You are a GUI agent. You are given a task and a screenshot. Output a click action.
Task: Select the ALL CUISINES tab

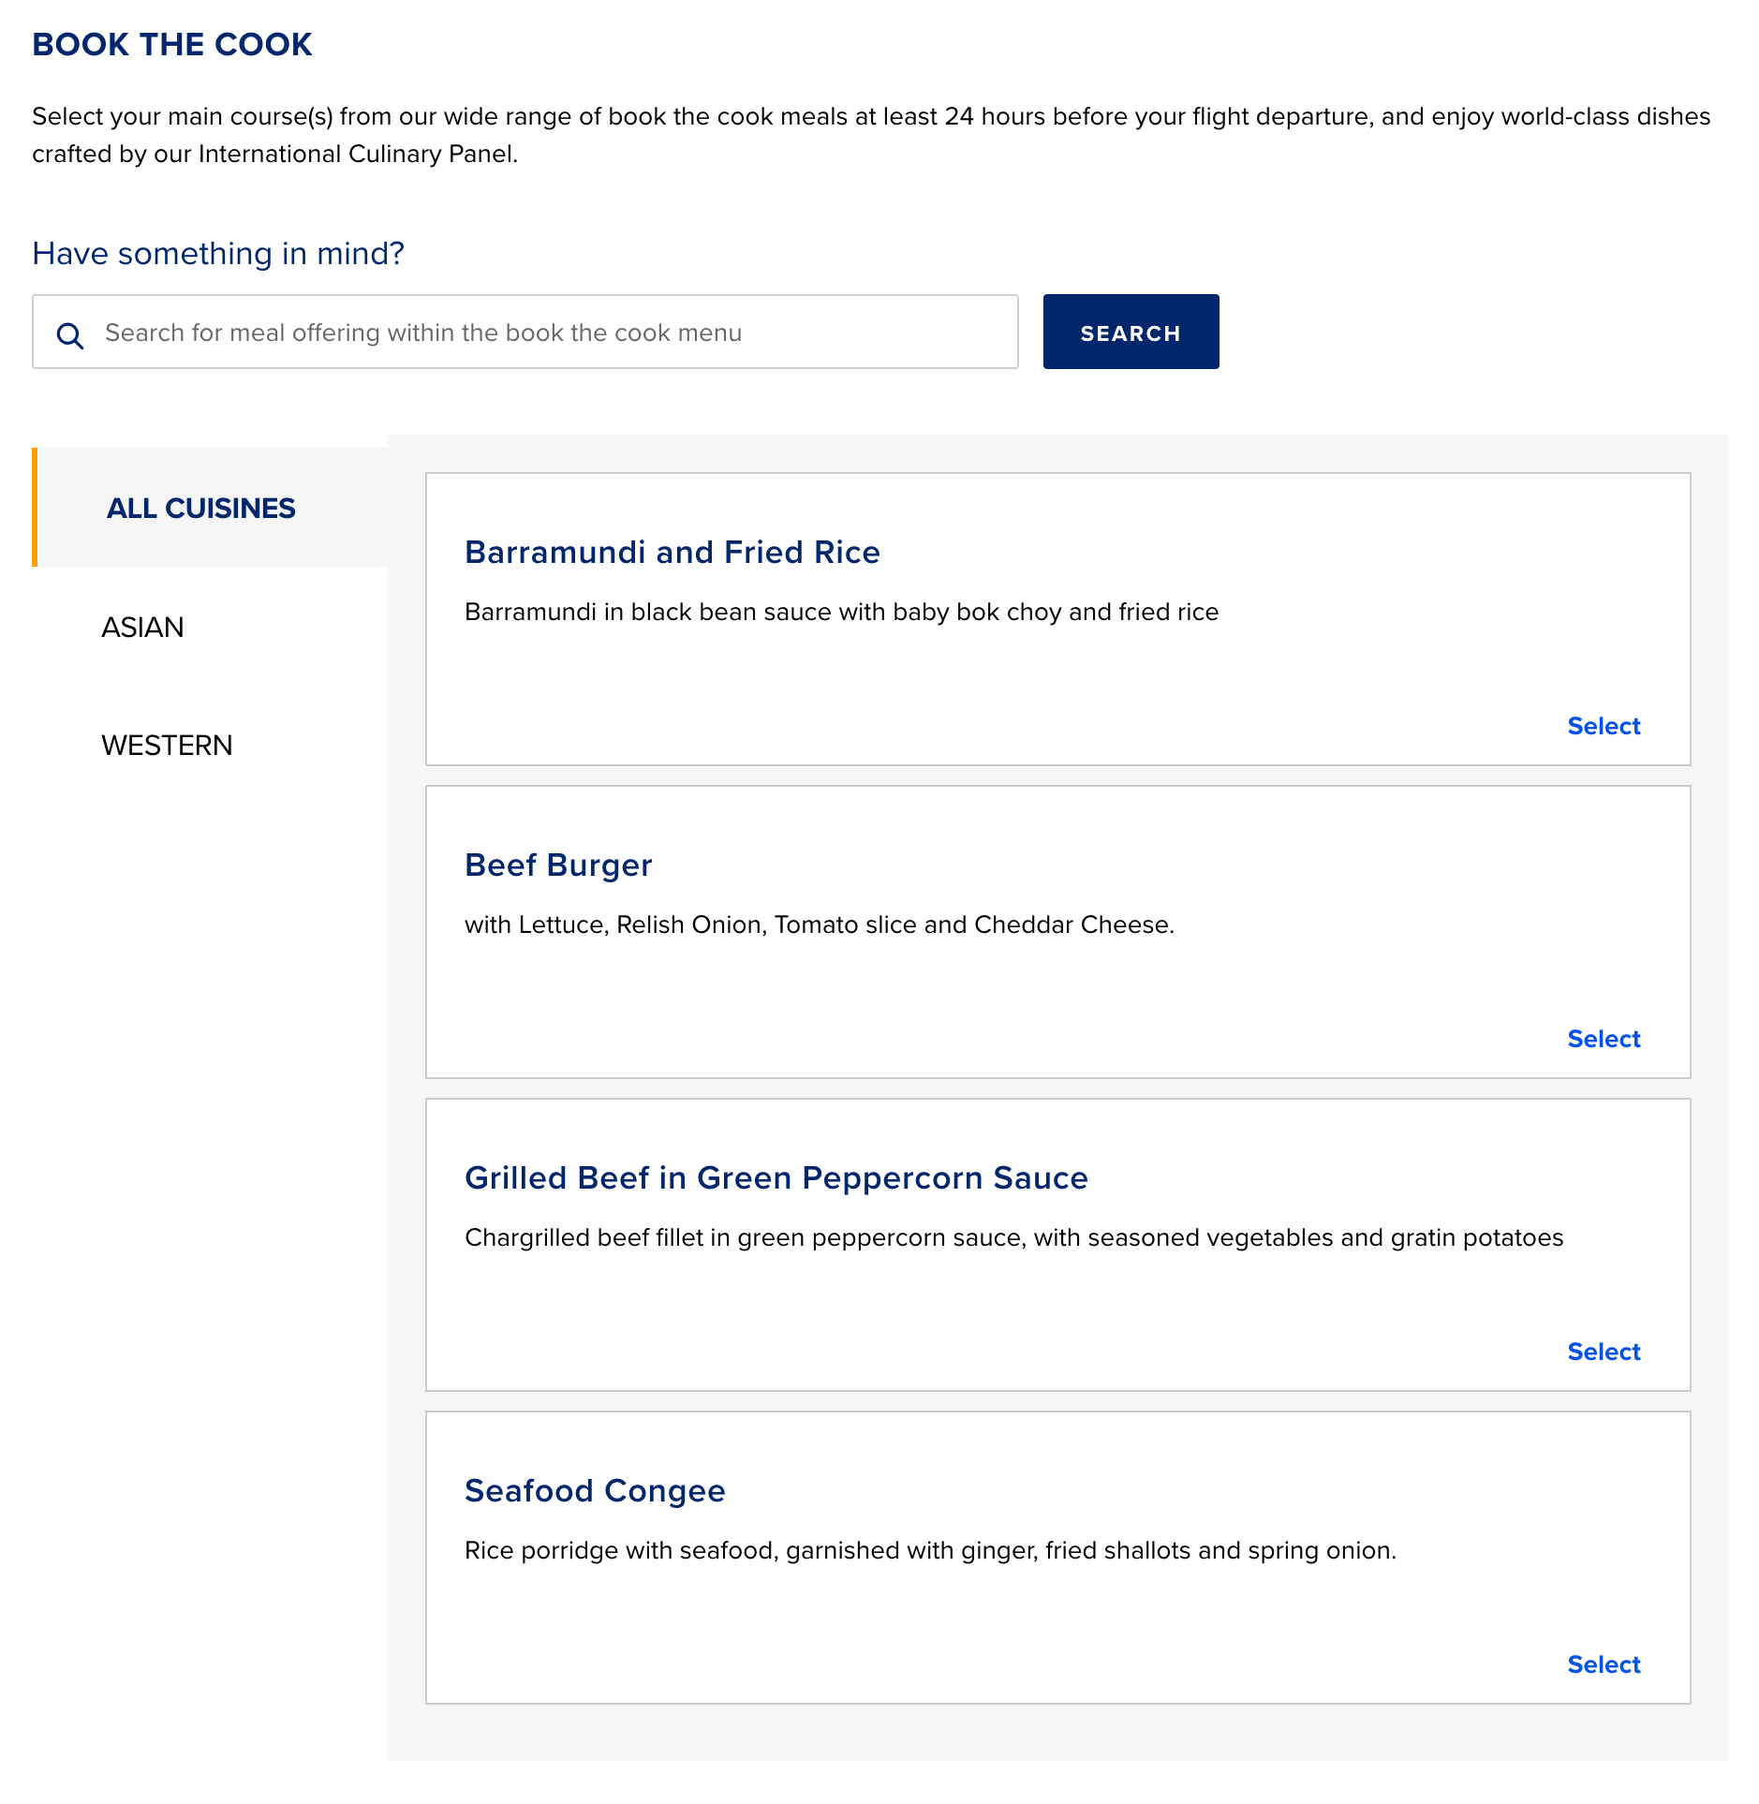210,508
